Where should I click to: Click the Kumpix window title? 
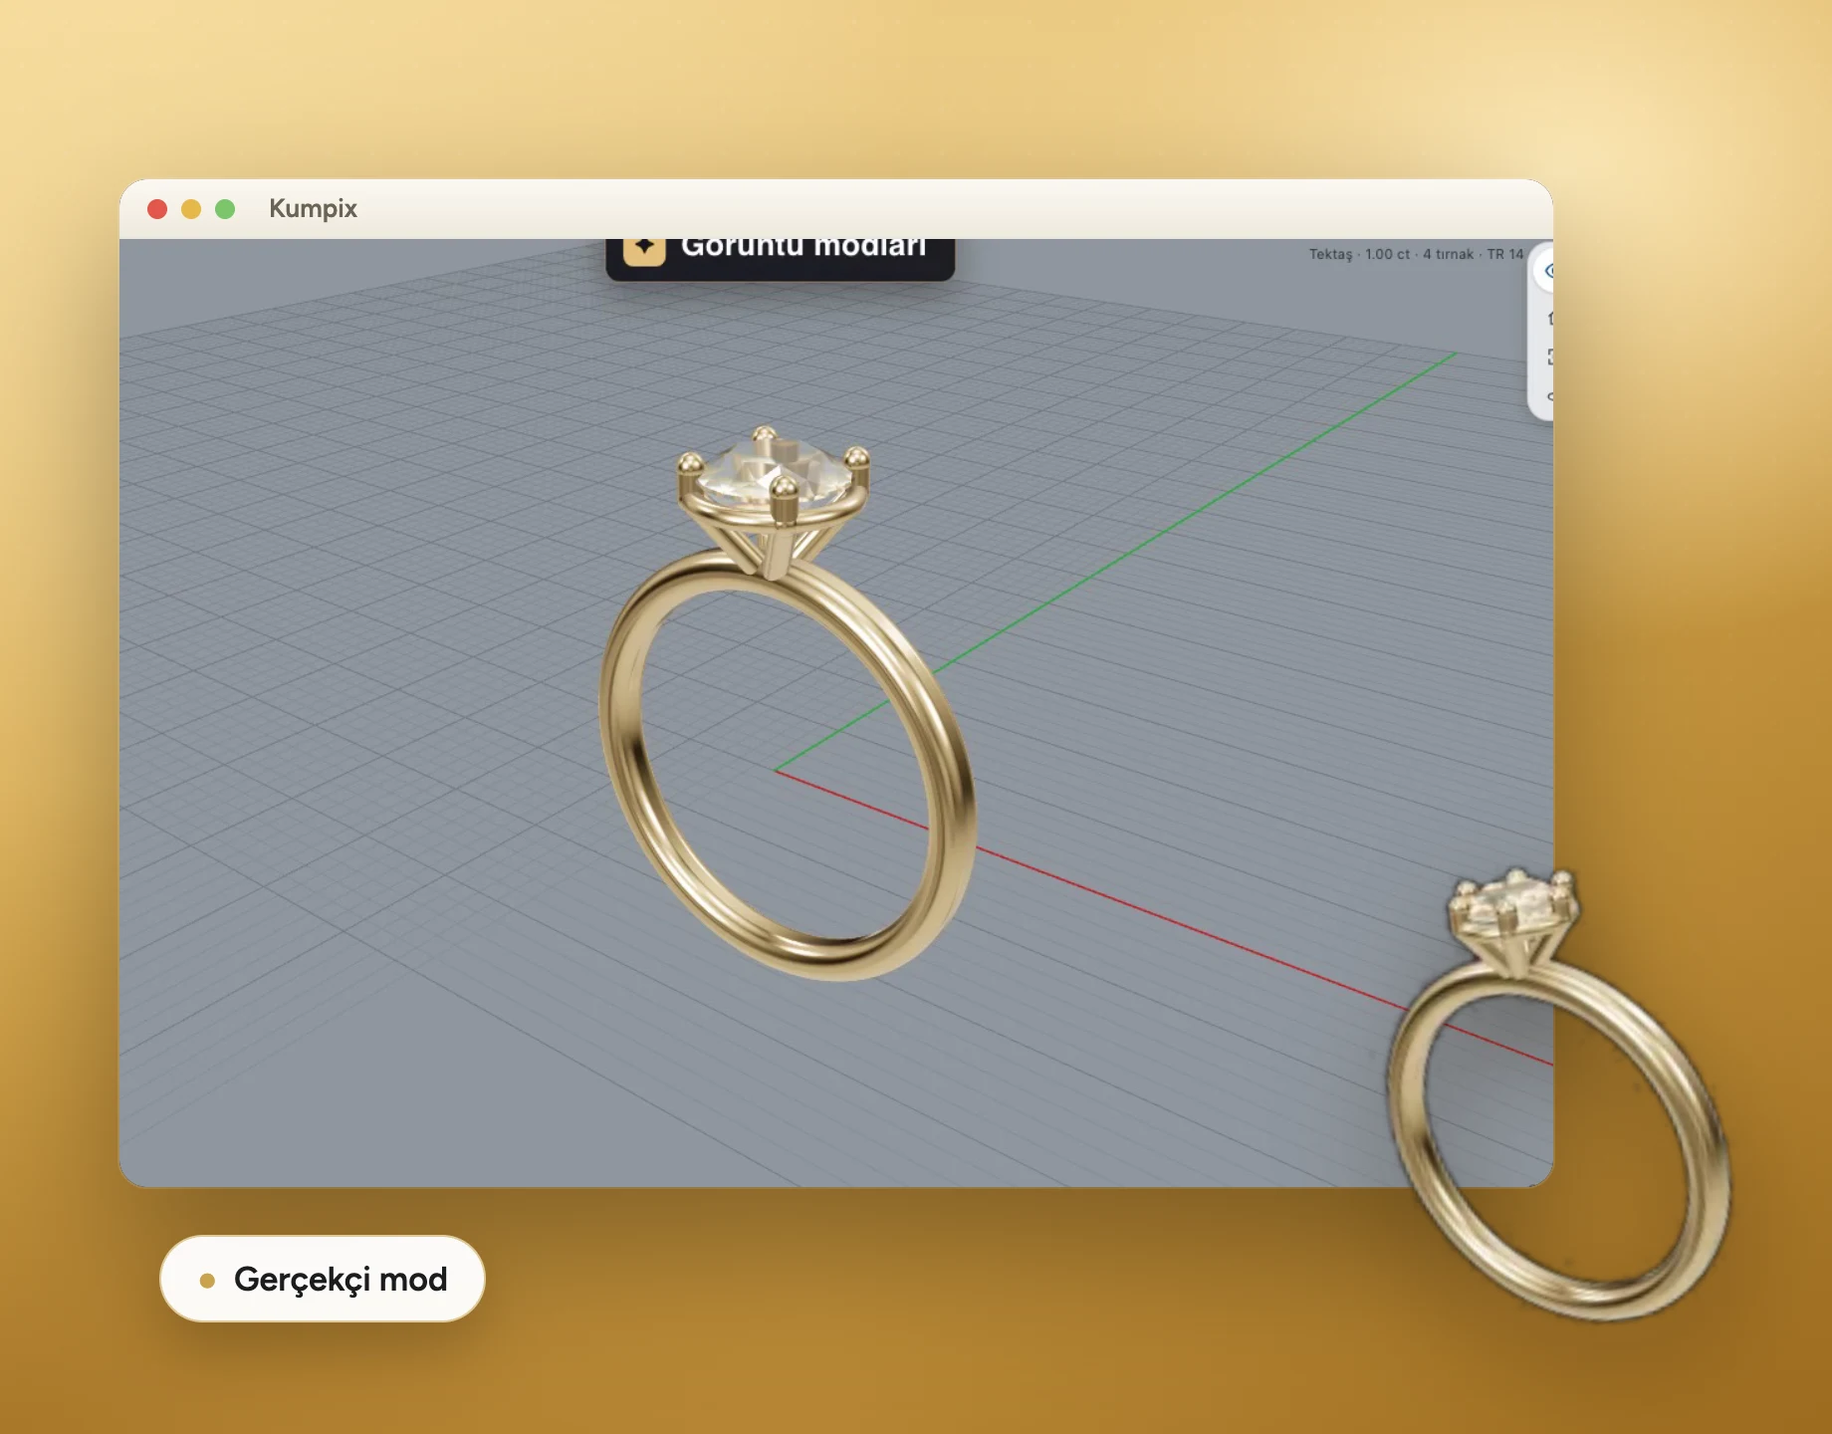(x=313, y=208)
